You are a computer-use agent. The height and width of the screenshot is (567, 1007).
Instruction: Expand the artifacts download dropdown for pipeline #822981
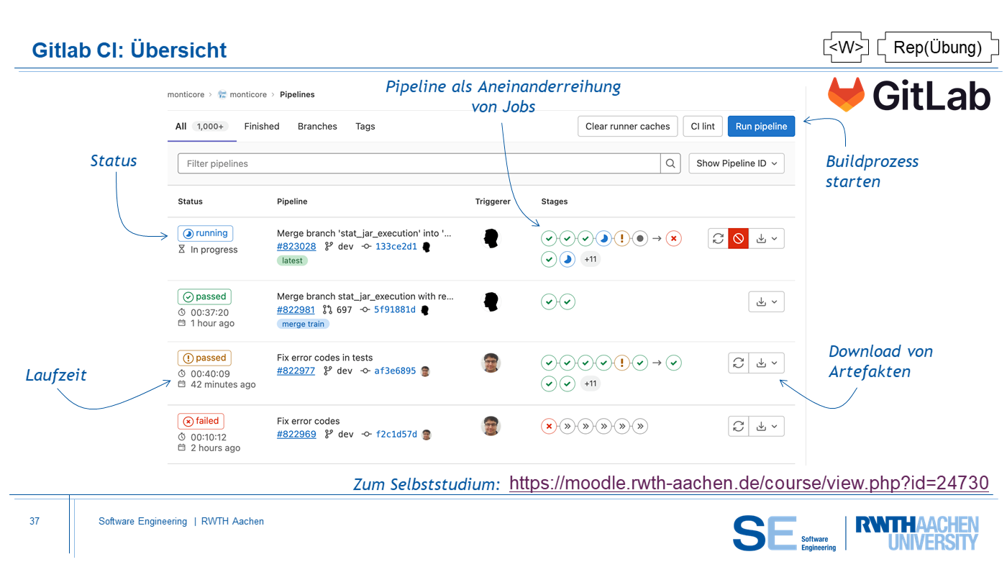click(766, 301)
